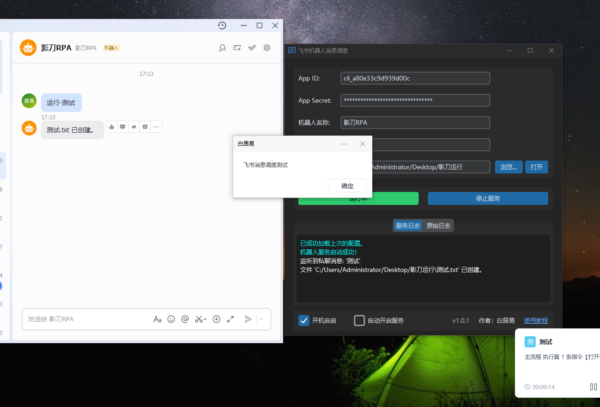Image resolution: width=600 pixels, height=407 pixels.
Task: Click the @ mention icon
Action: [185, 319]
